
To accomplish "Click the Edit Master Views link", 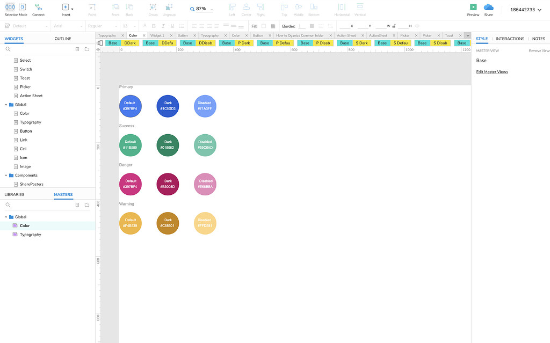I will tap(491, 72).
